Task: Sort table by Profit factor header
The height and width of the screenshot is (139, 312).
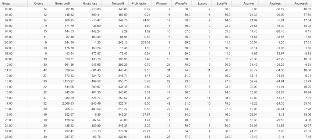Action: coord(140,3)
